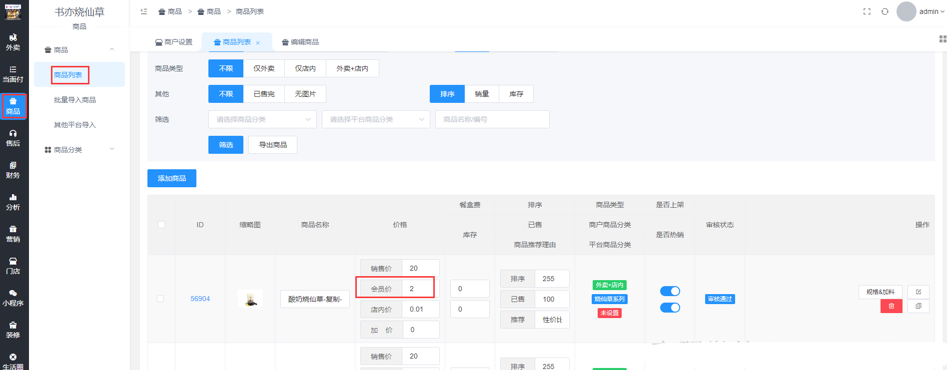Click the edit icon for product 56904
The height and width of the screenshot is (370, 947).
[x=919, y=292]
